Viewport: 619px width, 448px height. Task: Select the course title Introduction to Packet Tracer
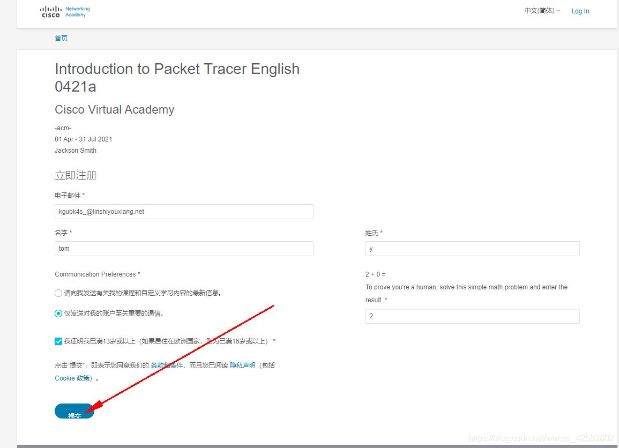177,77
